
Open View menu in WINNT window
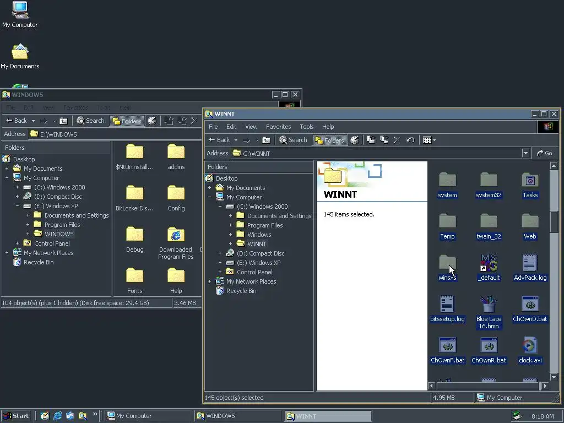click(251, 127)
